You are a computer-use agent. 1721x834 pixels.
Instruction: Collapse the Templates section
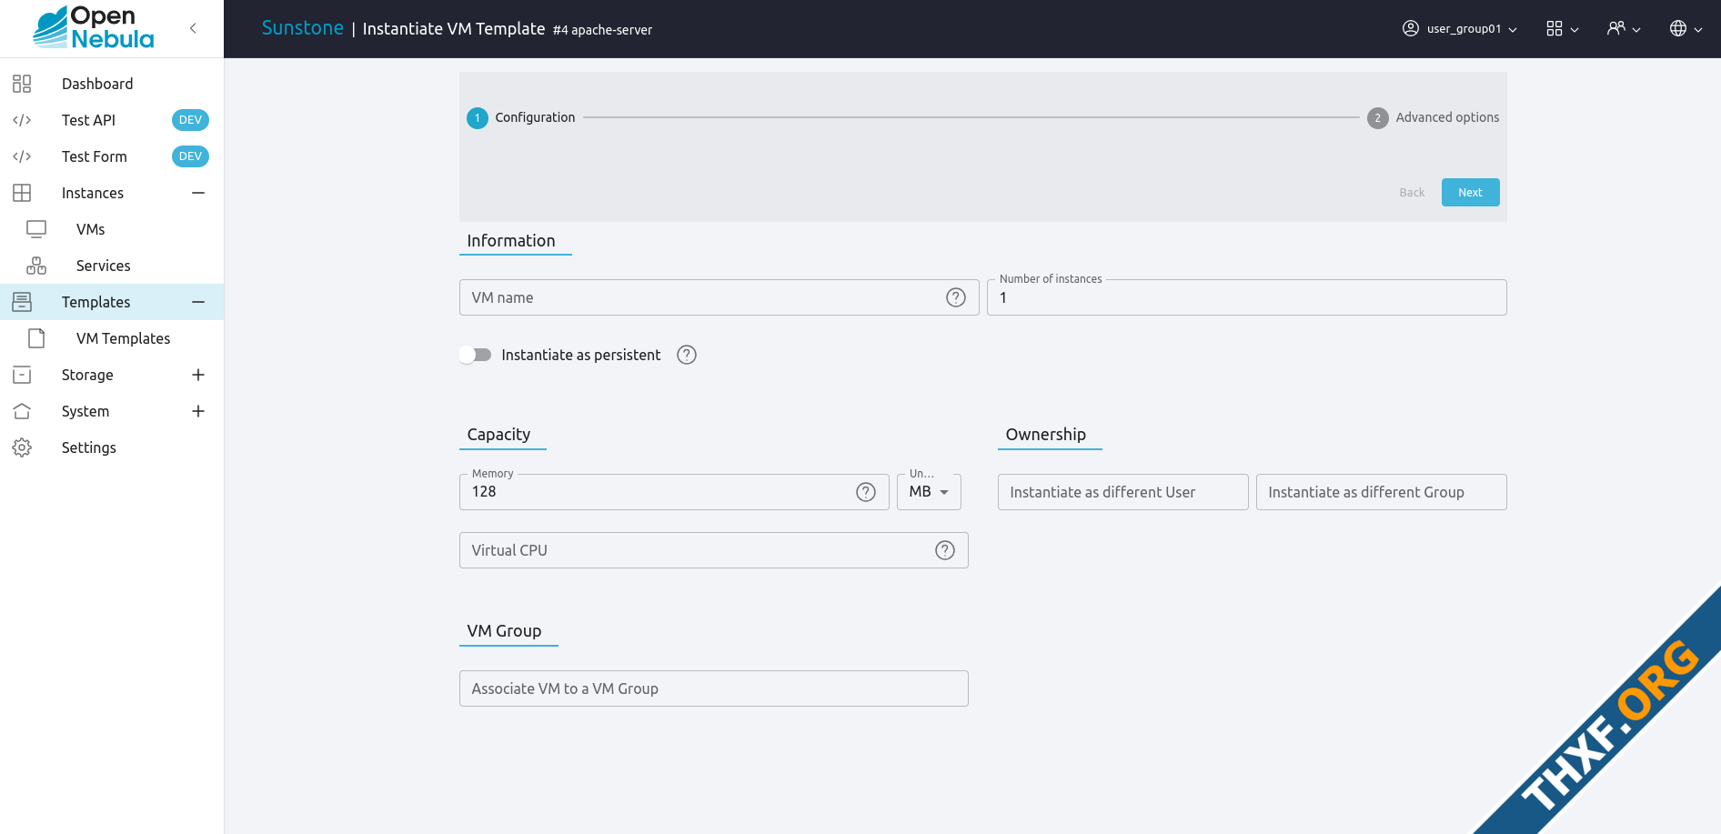198,302
